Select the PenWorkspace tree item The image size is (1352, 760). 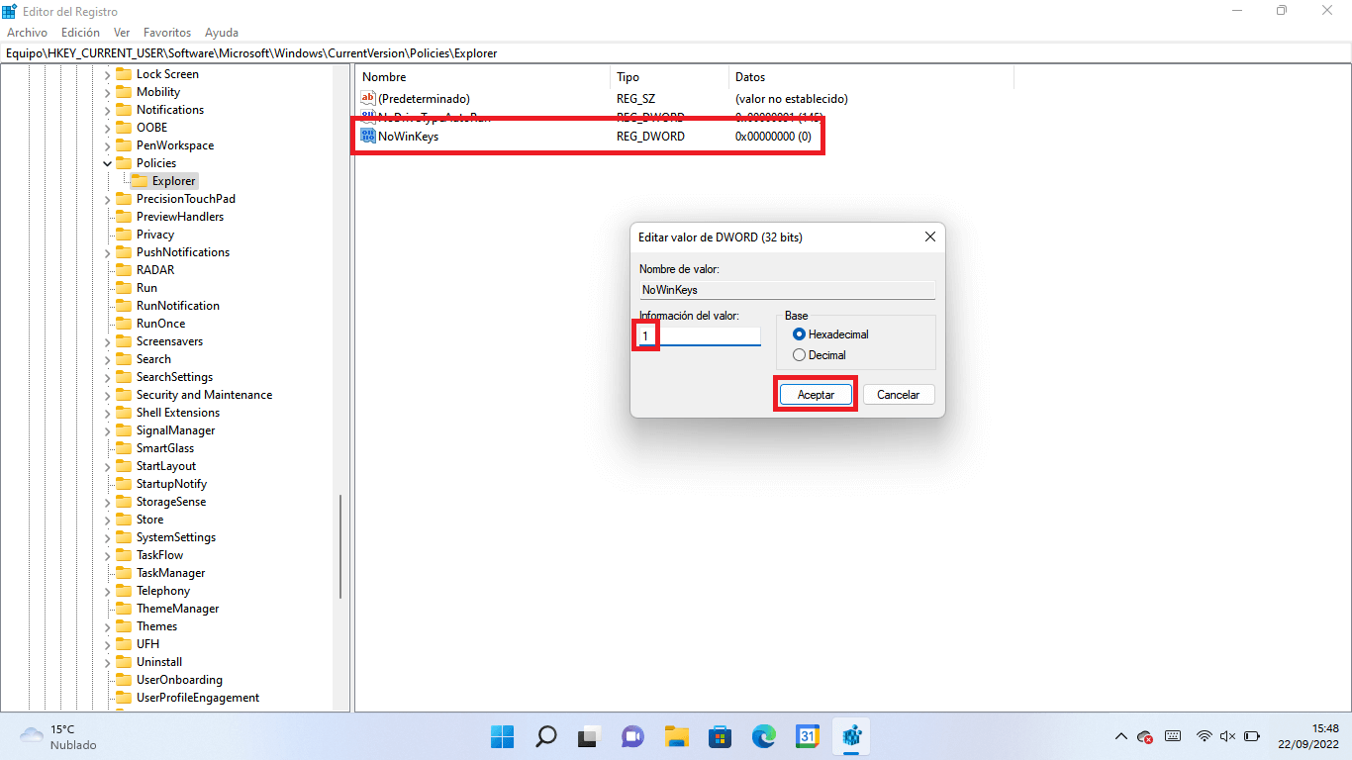(x=175, y=145)
